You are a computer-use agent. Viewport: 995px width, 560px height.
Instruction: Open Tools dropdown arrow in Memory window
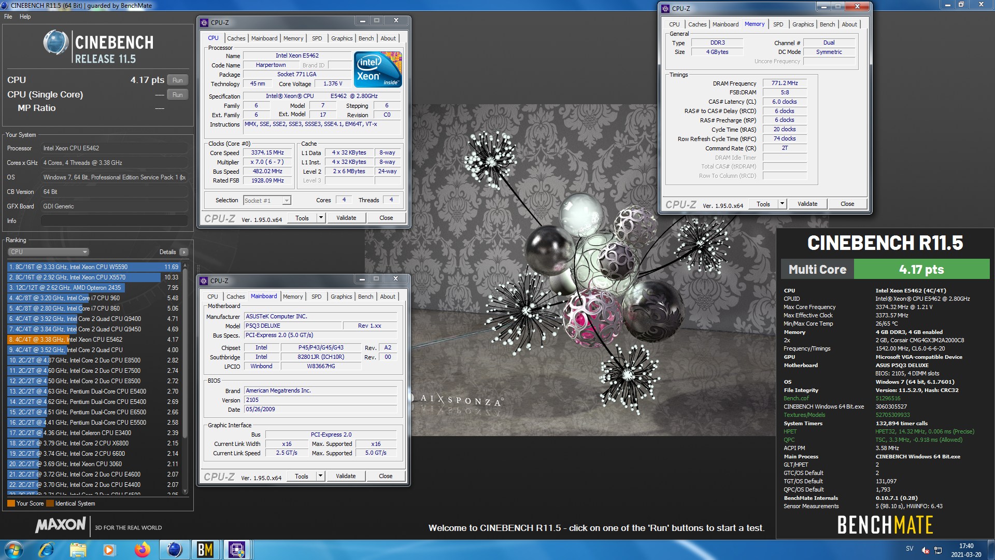tap(782, 204)
